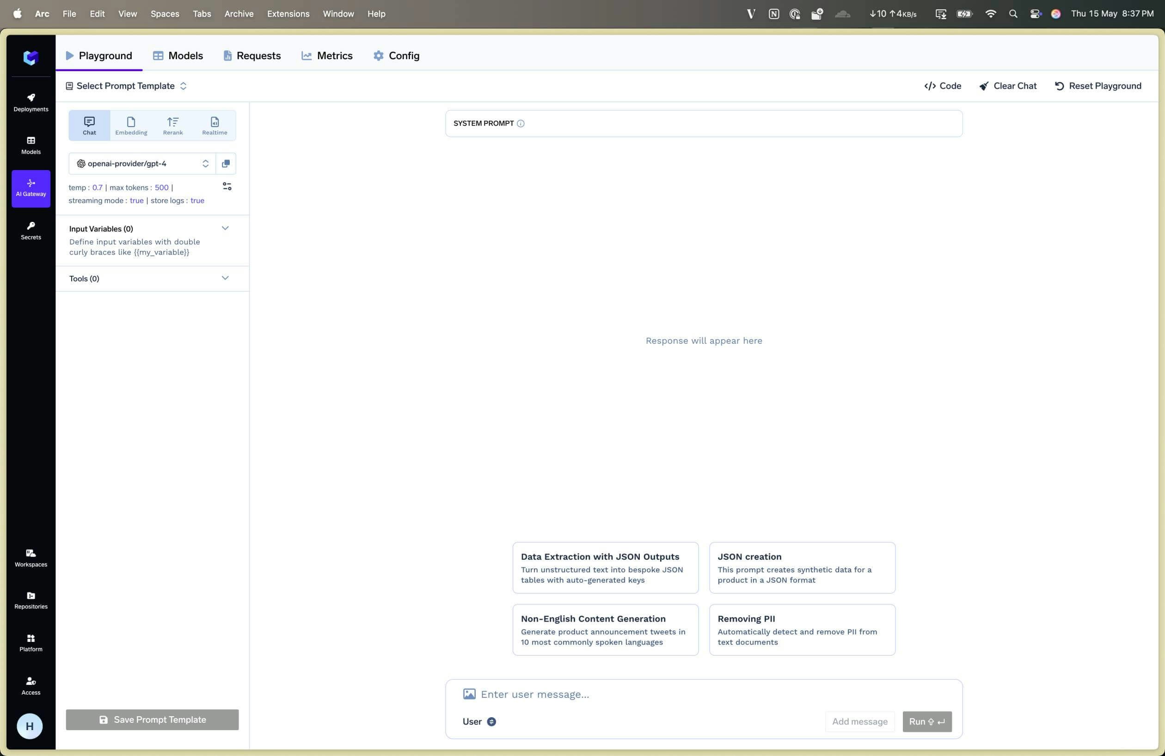
Task: Switch the User role toggle icon
Action: pos(491,721)
